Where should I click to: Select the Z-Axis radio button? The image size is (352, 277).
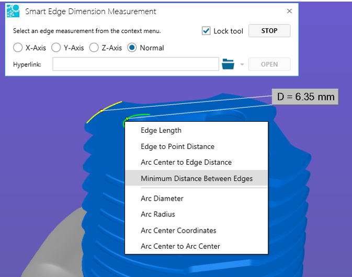pyautogui.click(x=94, y=48)
